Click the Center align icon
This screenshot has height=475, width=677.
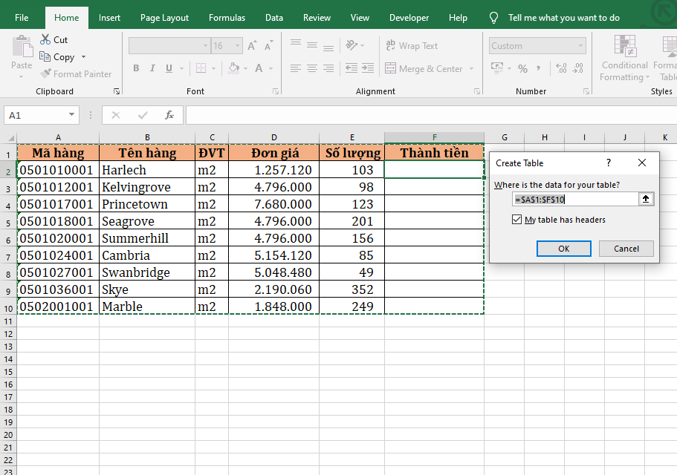coord(312,68)
